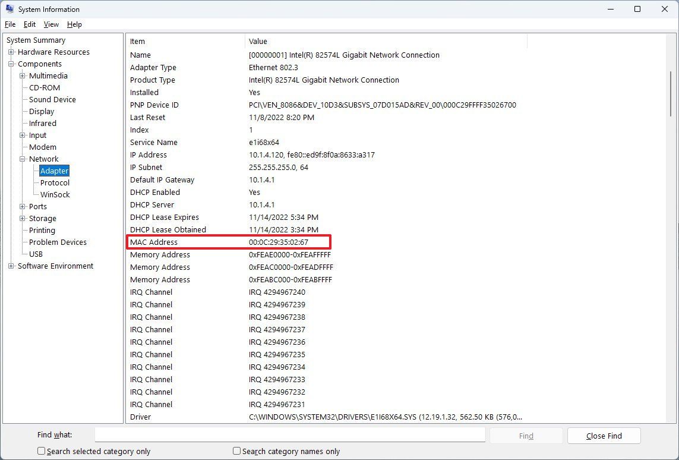The image size is (679, 460).
Task: Select the Problem Devices tree item
Action: [x=58, y=242]
